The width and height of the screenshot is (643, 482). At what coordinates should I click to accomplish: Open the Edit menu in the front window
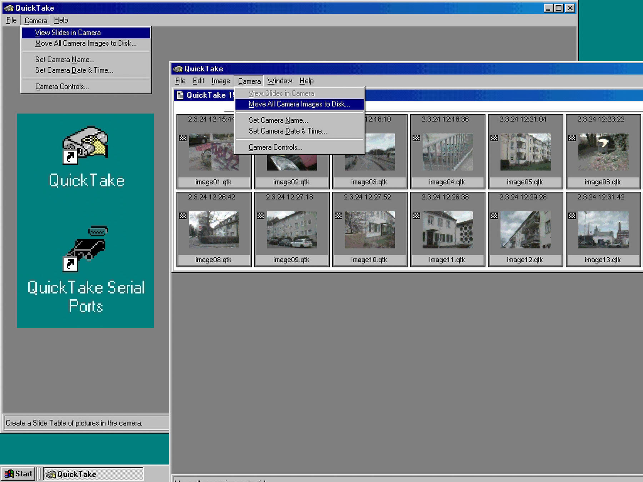199,81
